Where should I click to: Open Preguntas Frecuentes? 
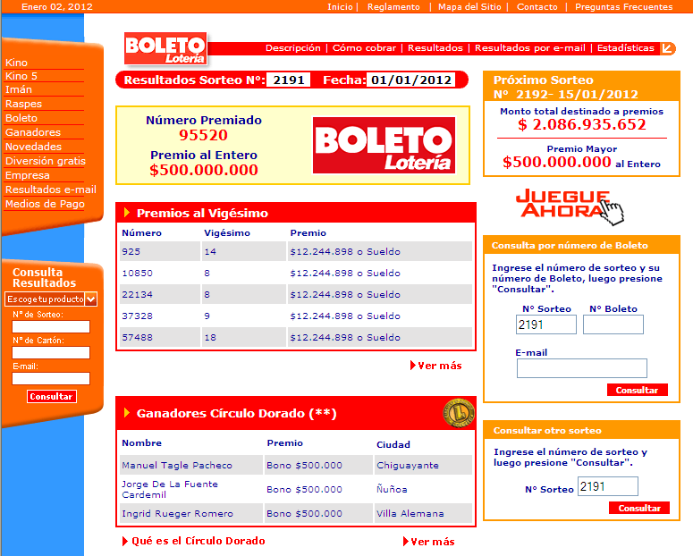tap(623, 6)
